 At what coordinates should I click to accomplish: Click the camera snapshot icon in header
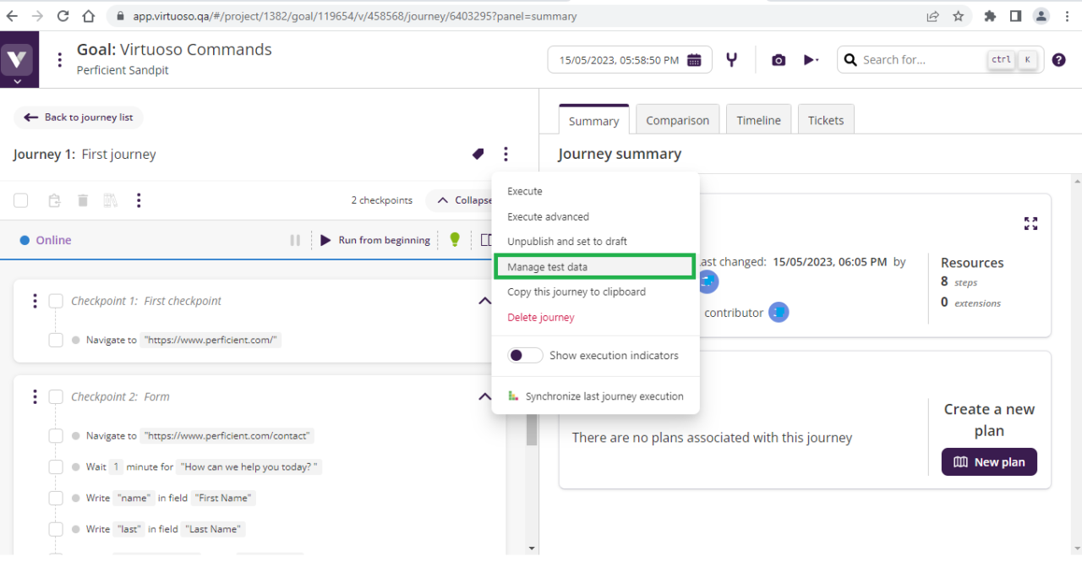[x=779, y=60]
